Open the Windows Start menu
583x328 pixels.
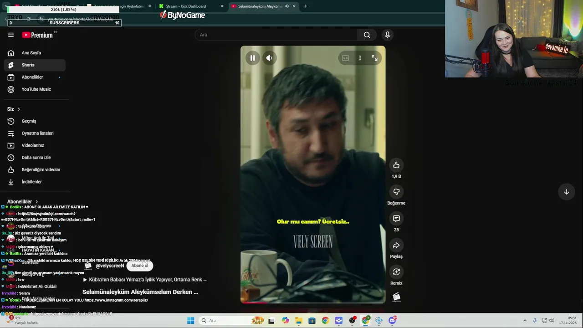pyautogui.click(x=190, y=321)
